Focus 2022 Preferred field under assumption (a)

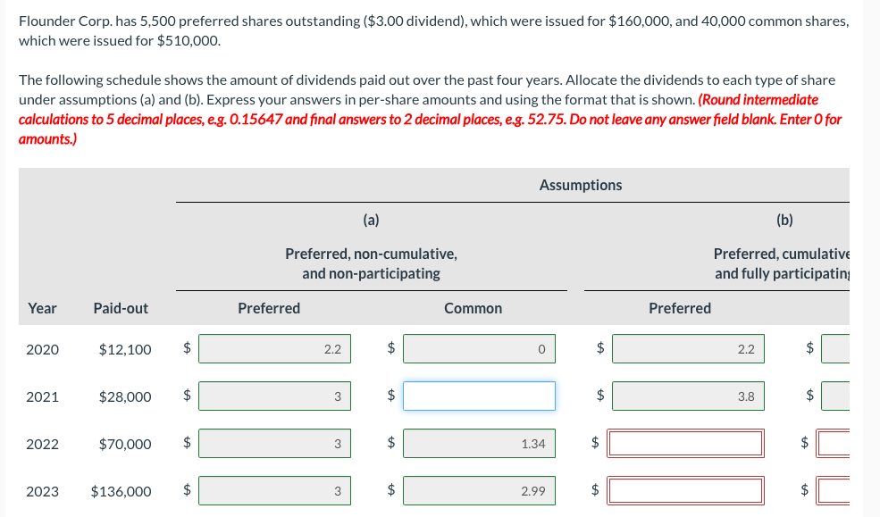point(274,444)
